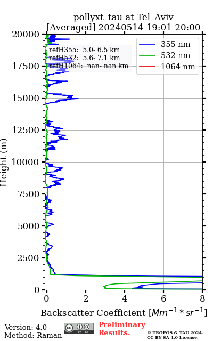Click the refH1064 nan reference text
The width and height of the screenshot is (213, 341).
88,66
